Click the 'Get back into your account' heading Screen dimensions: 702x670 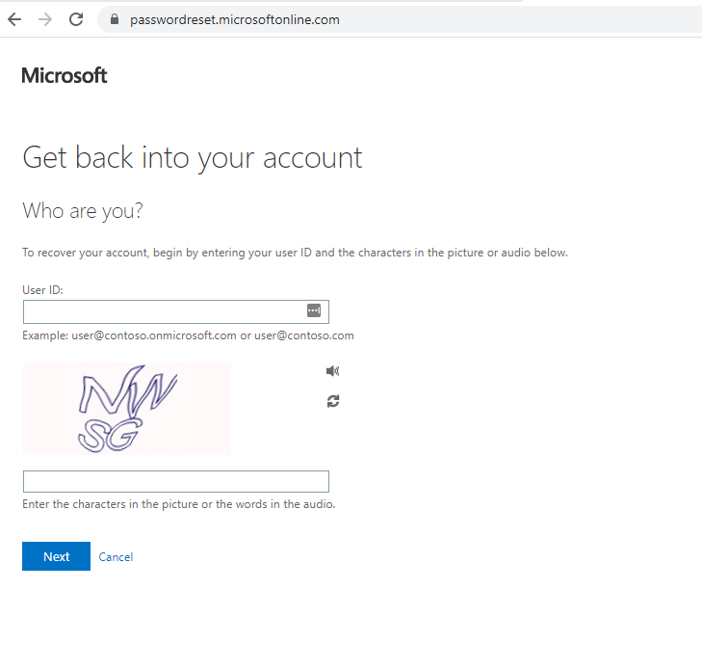pyautogui.click(x=192, y=158)
